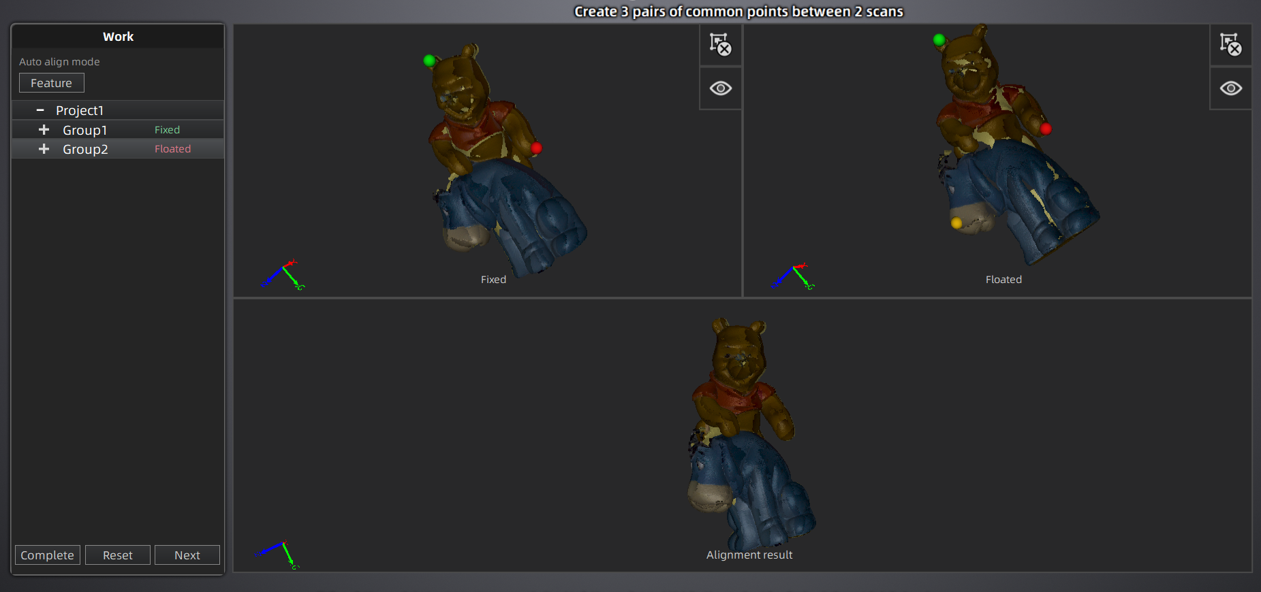Select the red point in Floated viewport
The height and width of the screenshot is (592, 1261).
[x=1046, y=129]
